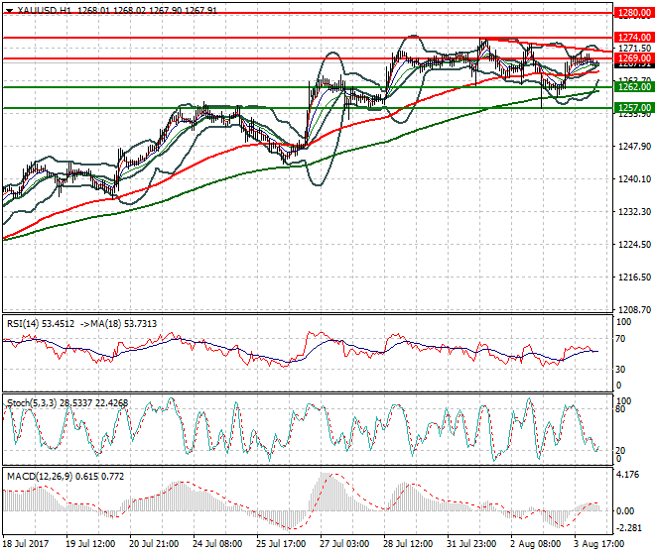Click the chart menu triangle beside XAUUSD
The width and height of the screenshot is (655, 555).
coord(10,11)
